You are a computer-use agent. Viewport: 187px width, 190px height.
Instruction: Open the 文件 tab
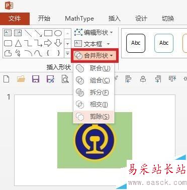pyautogui.click(x=15, y=19)
